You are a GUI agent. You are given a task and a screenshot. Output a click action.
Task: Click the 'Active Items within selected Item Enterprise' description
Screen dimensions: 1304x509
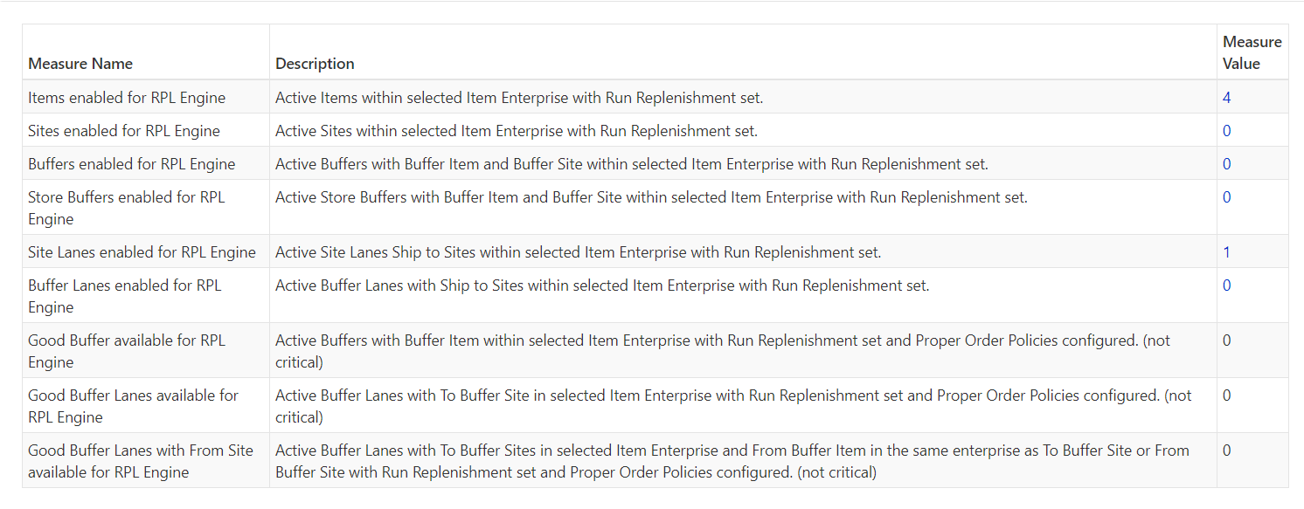click(519, 98)
